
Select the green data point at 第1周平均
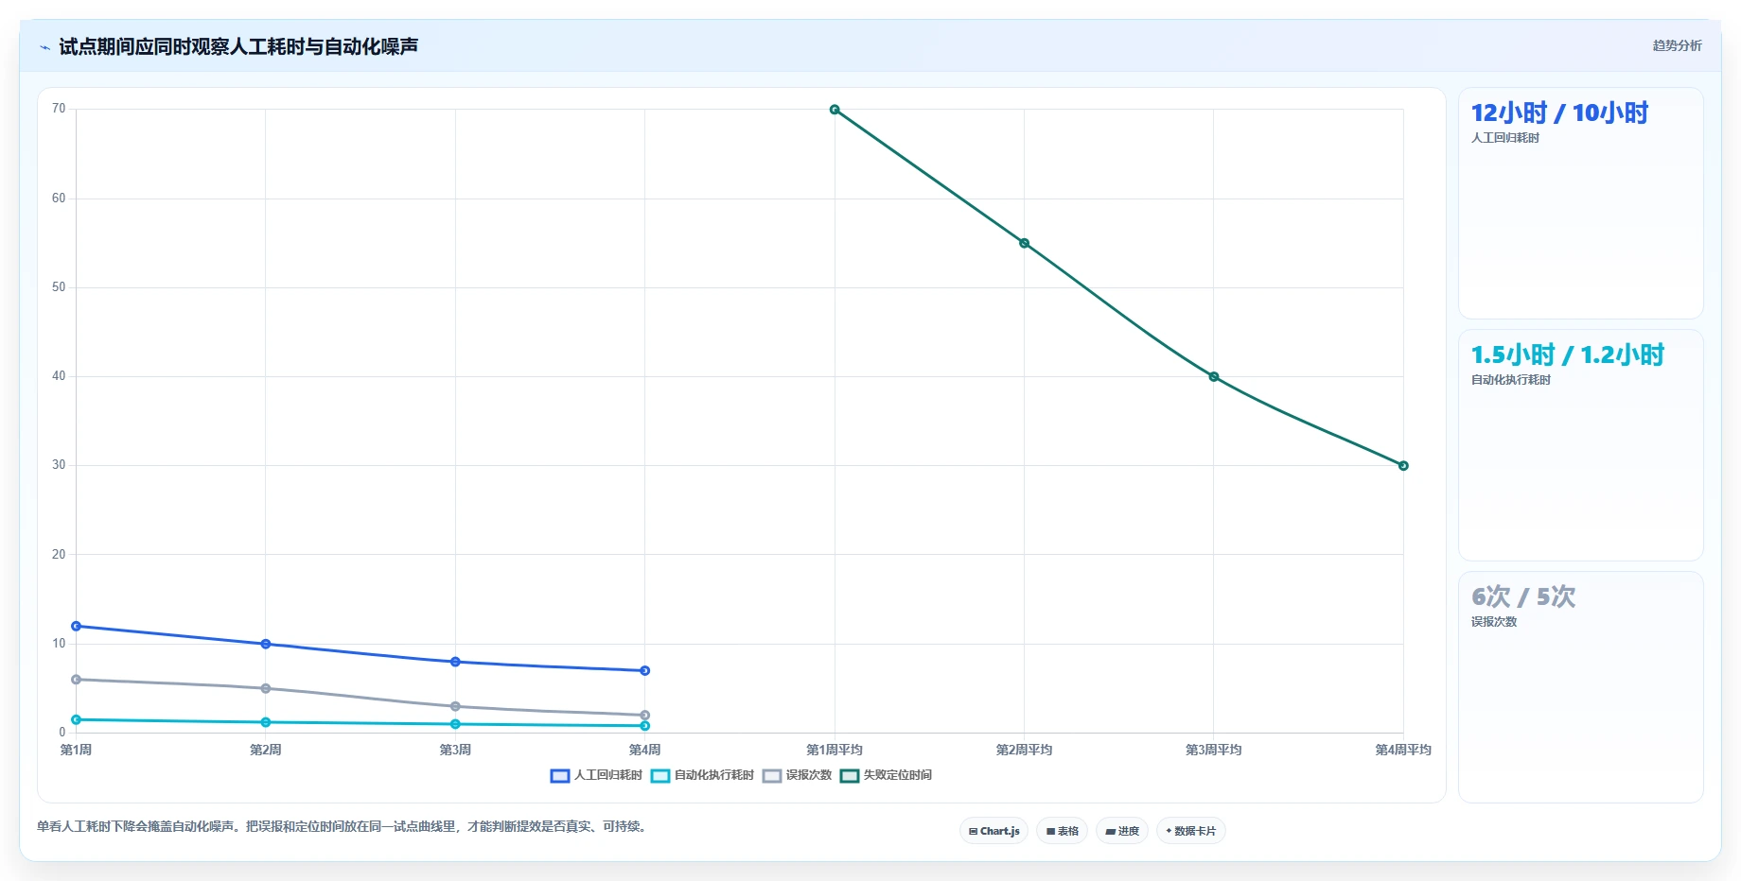click(x=835, y=110)
